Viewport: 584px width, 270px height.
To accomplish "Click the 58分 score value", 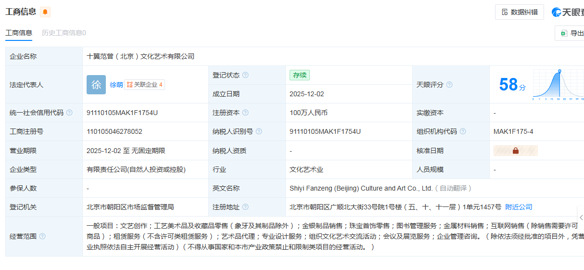I will click(x=512, y=85).
